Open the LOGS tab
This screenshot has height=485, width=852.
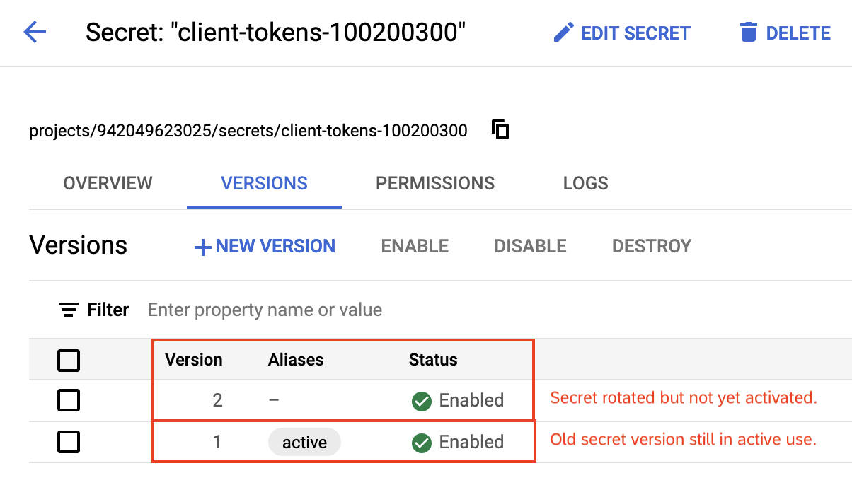585,183
